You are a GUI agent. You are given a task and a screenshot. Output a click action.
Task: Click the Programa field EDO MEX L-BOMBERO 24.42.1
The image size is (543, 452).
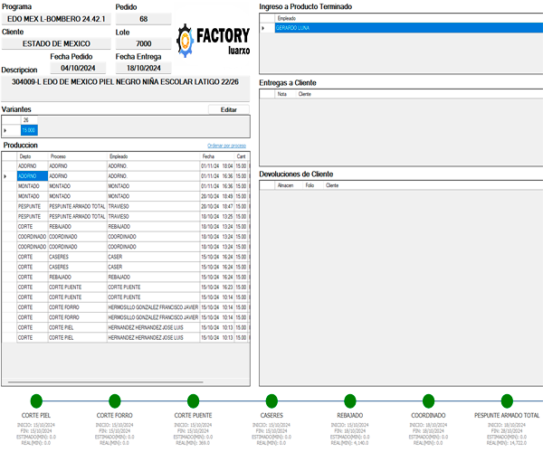pyautogui.click(x=54, y=19)
